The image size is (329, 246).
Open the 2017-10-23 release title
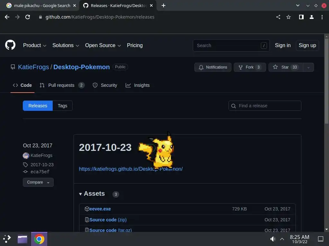[105, 147]
